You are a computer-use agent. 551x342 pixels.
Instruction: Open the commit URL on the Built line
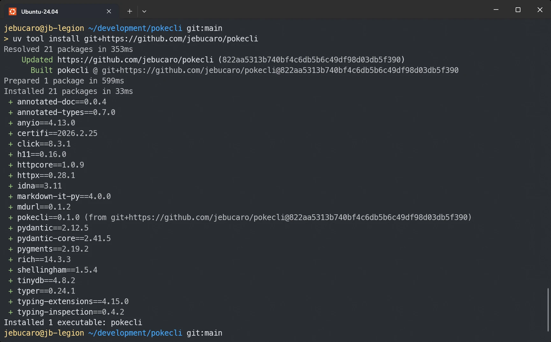(x=277, y=70)
